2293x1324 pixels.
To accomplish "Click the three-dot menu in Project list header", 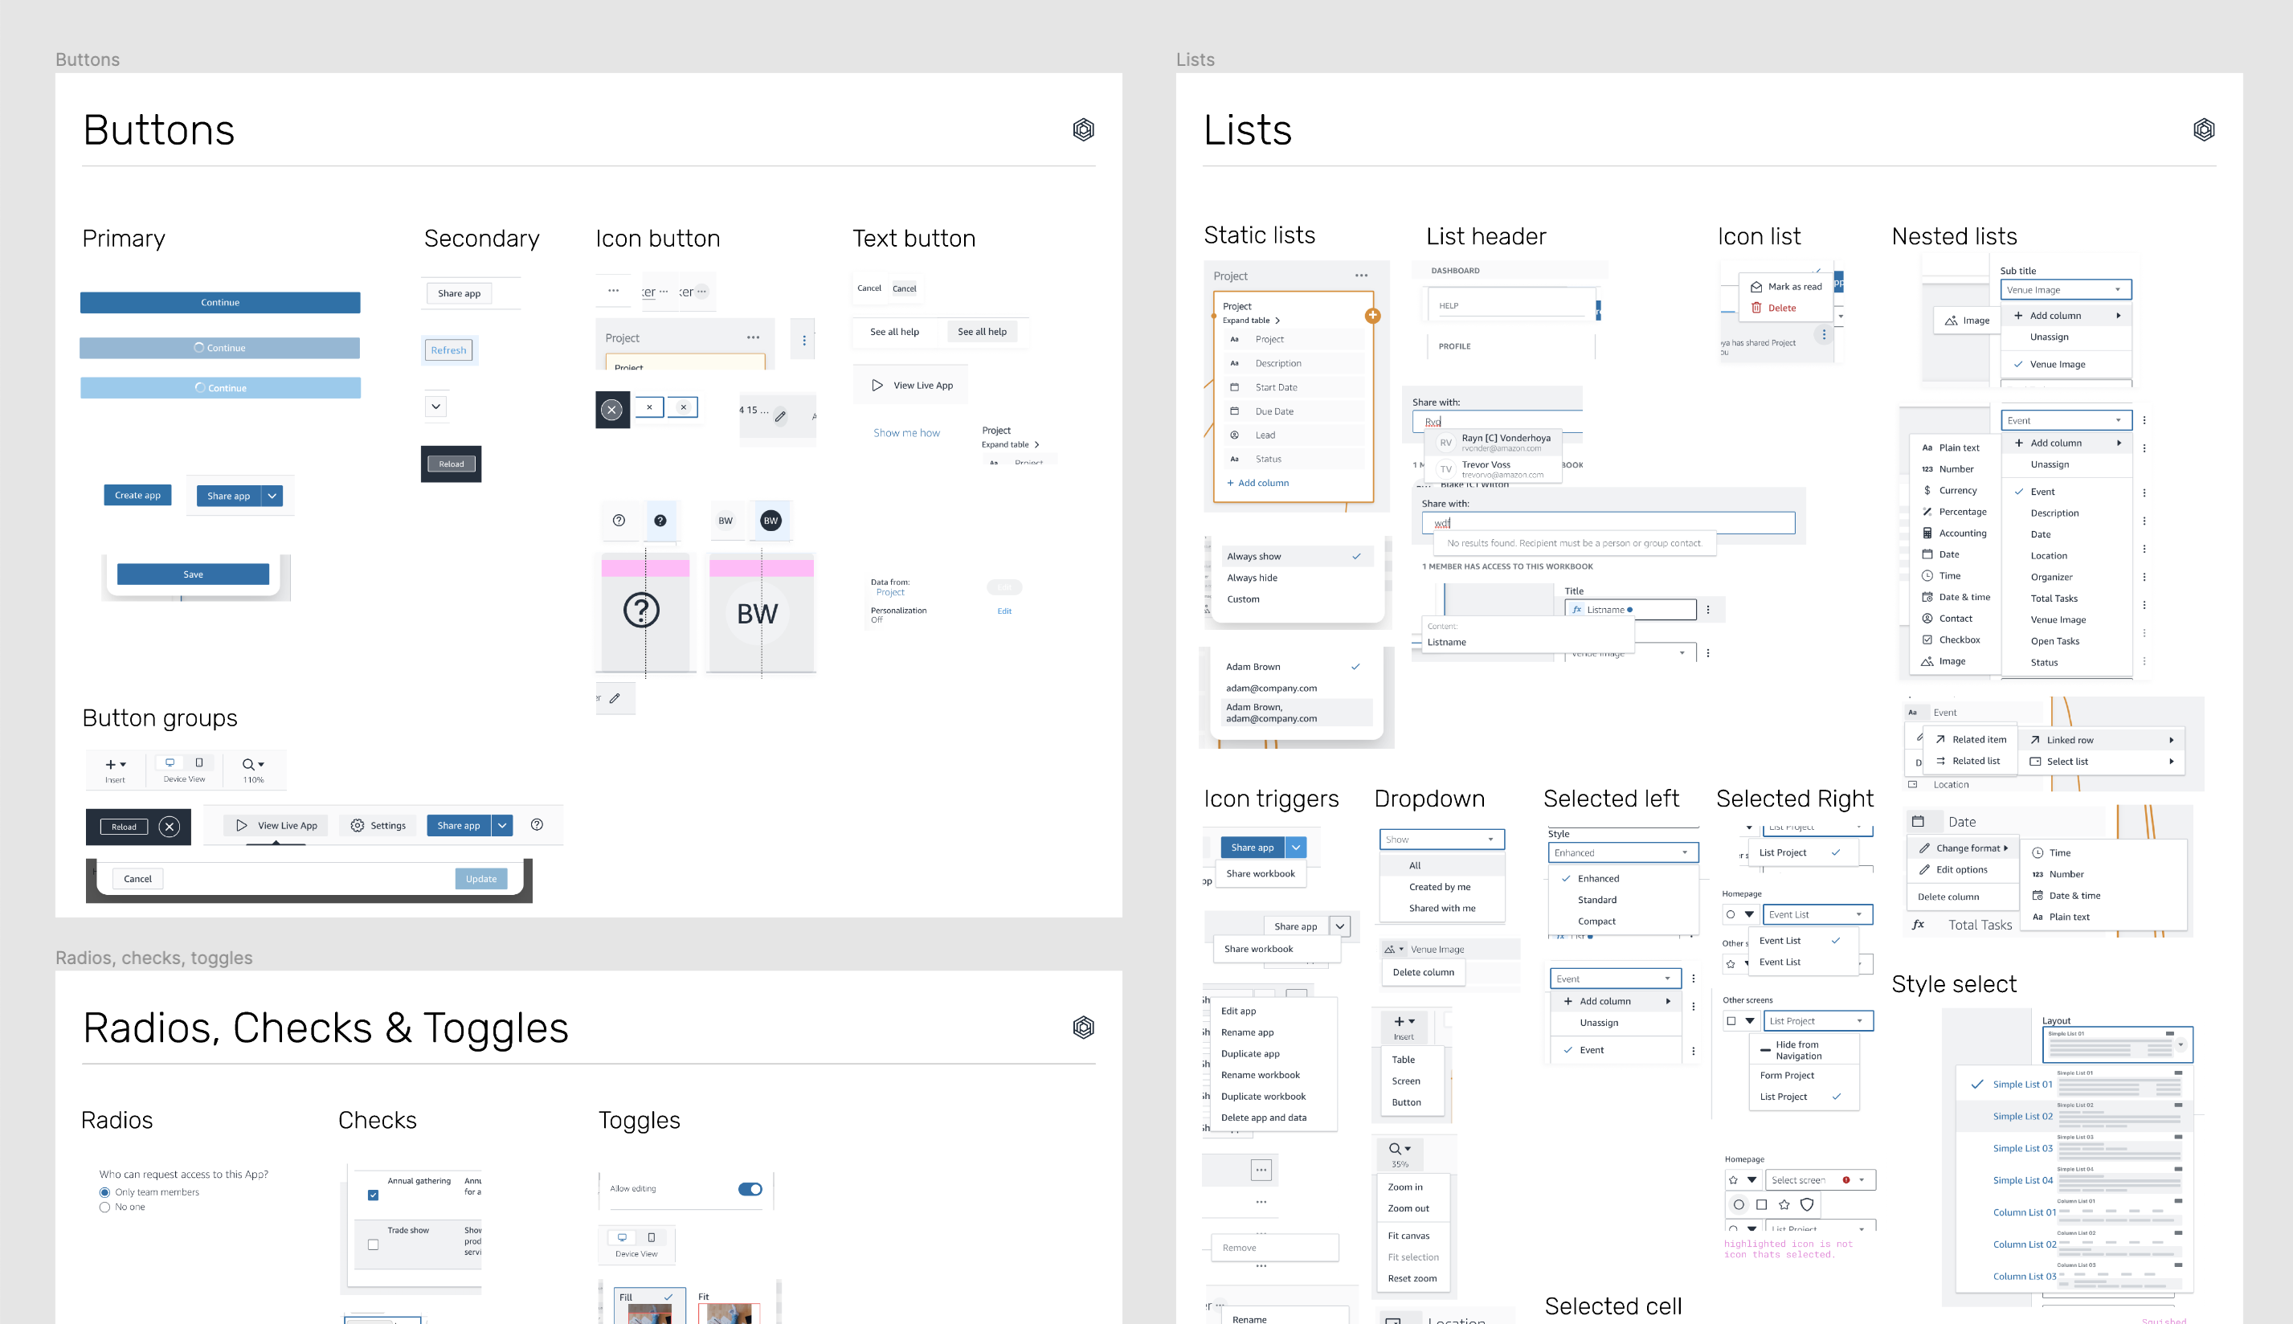I will [x=1361, y=276].
